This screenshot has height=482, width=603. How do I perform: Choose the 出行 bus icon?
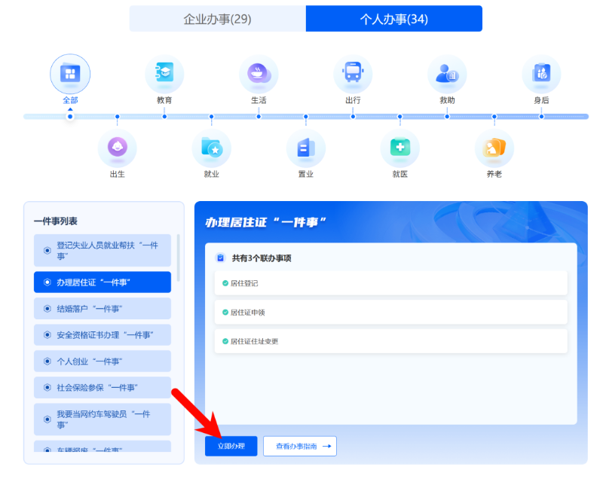(353, 74)
